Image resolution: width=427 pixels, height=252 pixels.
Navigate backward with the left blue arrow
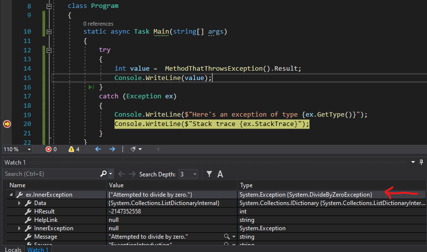click(x=98, y=149)
